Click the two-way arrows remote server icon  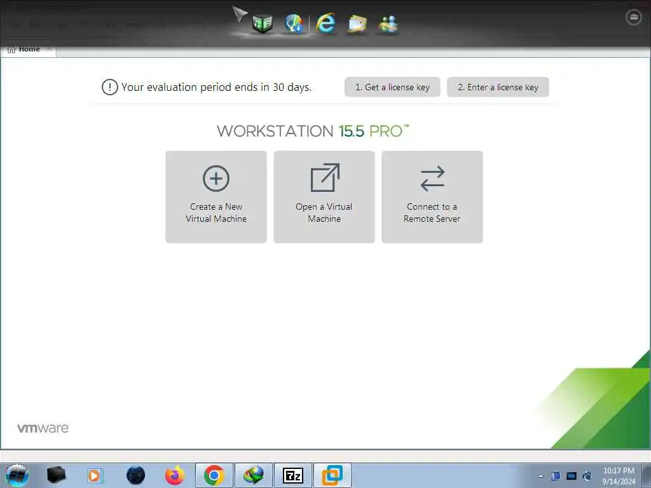coord(432,179)
